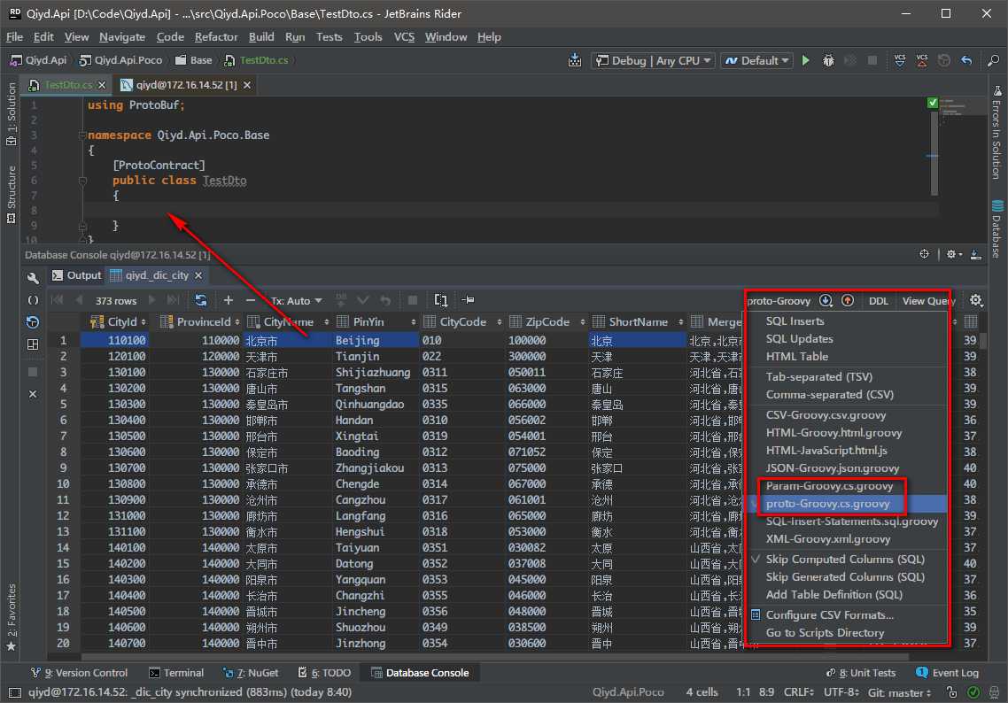Open the Terminal tool window

point(176,673)
